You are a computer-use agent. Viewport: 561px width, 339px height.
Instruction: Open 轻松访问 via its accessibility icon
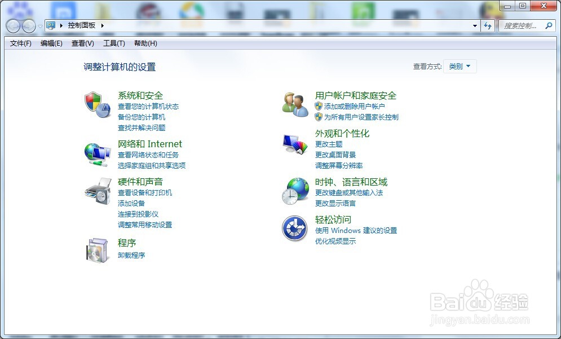pos(294,228)
